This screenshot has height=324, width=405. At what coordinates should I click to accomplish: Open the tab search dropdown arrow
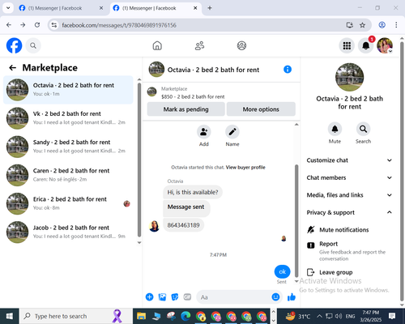[8, 8]
